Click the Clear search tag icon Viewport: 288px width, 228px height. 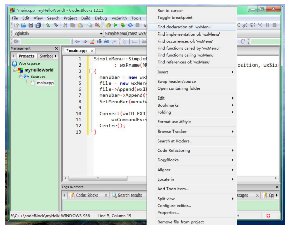[16, 42]
